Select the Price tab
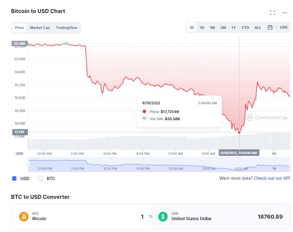This screenshot has width=293, height=232. point(20,28)
